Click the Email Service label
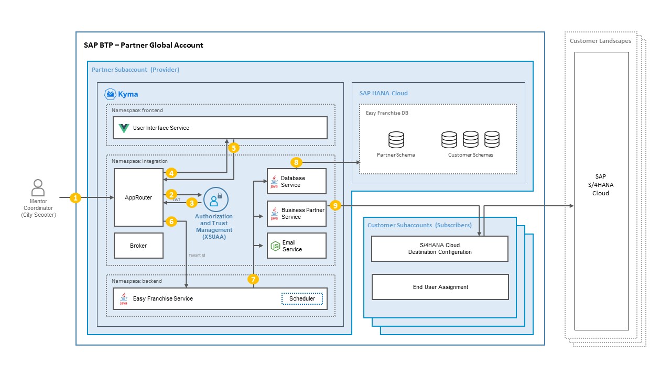The width and height of the screenshot is (671, 377). click(292, 246)
